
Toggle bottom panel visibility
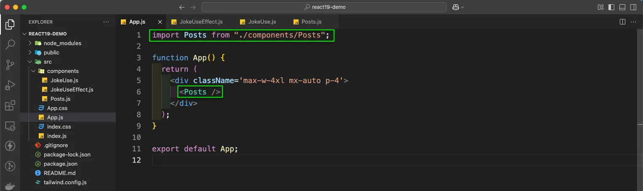coord(622,7)
